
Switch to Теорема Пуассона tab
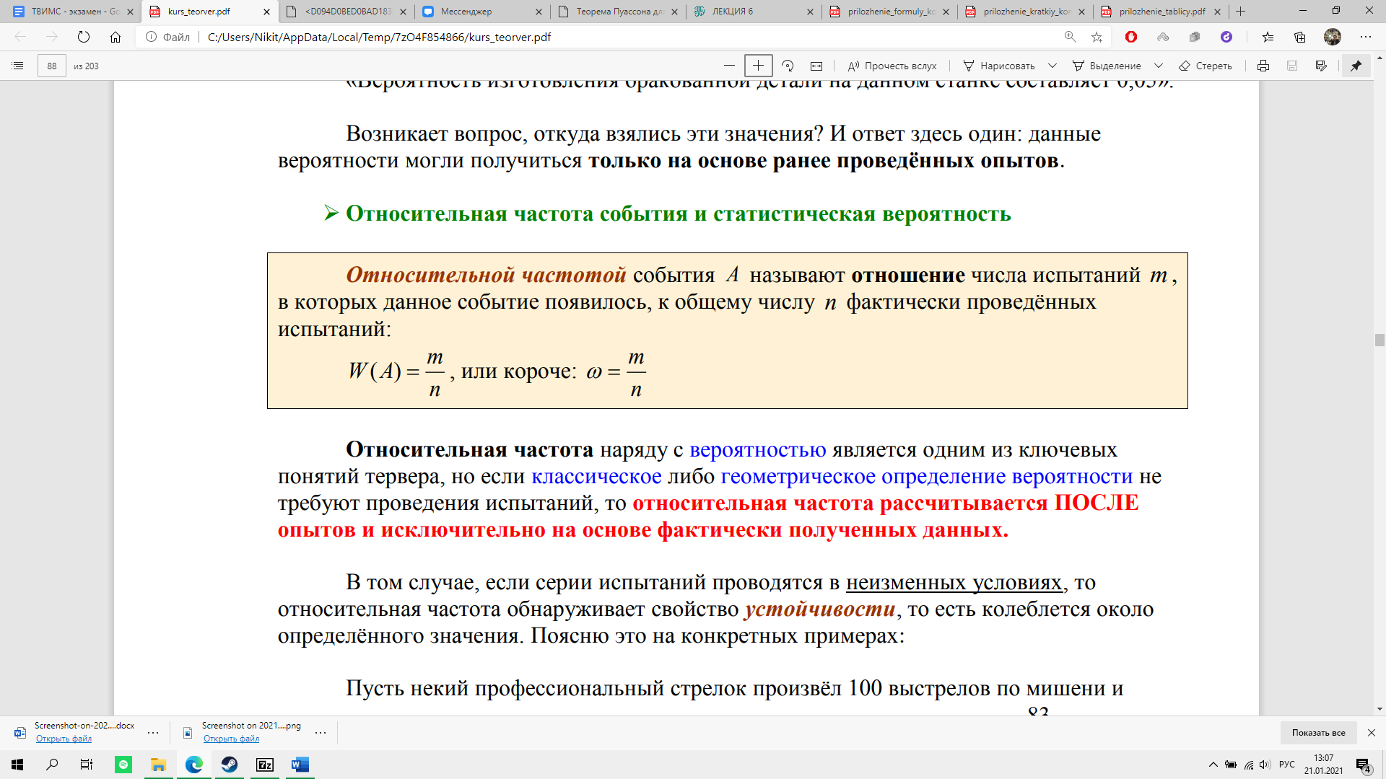[x=618, y=12]
